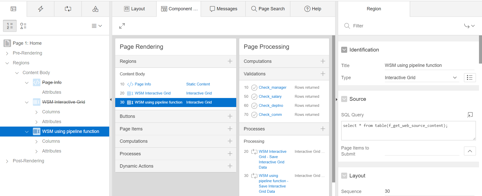Open the Shared Components tab icon
The image size is (482, 196).
tap(95, 9)
